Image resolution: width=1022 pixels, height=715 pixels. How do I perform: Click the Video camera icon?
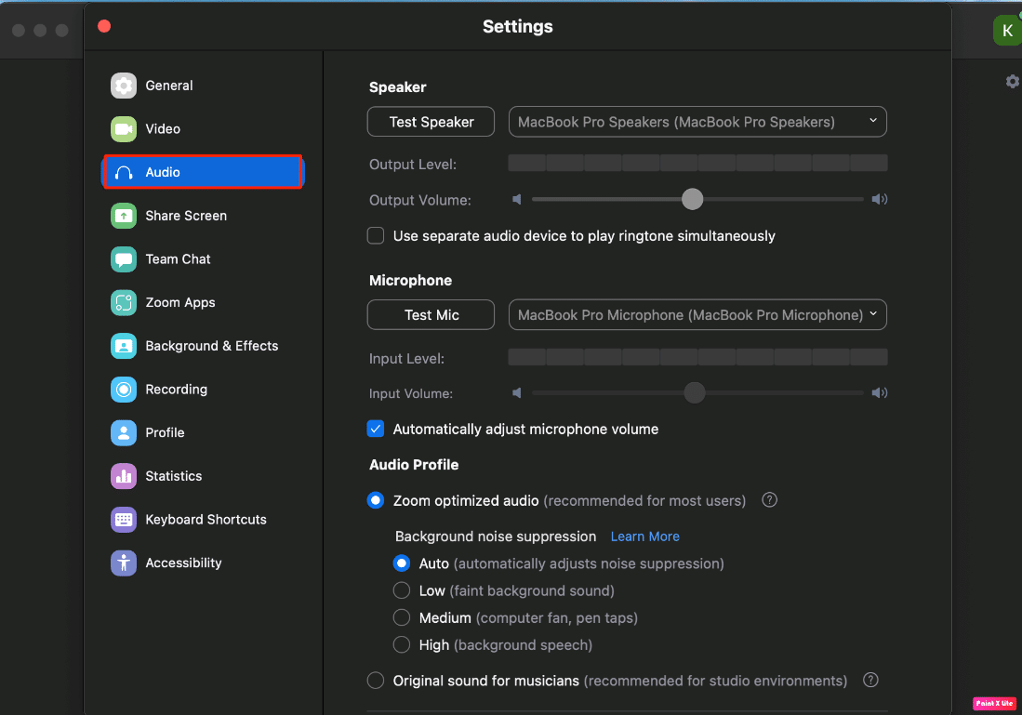(x=123, y=129)
